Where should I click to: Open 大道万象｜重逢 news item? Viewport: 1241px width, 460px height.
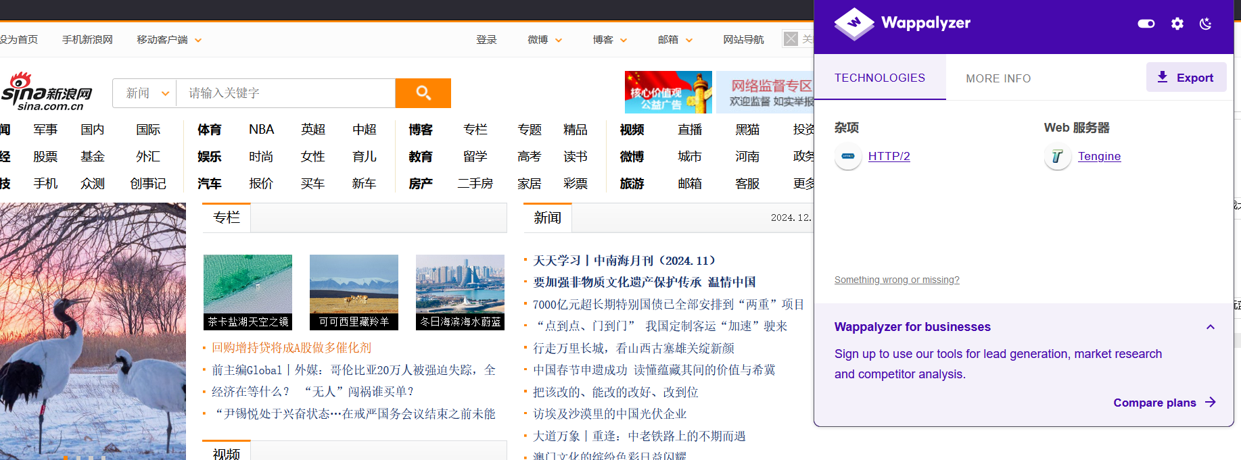[x=639, y=436]
